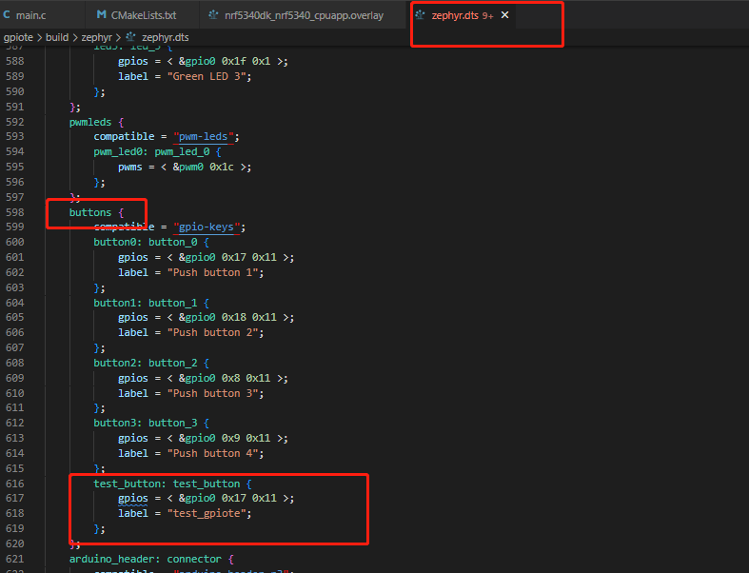This screenshot has width=749, height=573.
Task: Click the C file icon on main.c tab
Action: pyautogui.click(x=7, y=15)
